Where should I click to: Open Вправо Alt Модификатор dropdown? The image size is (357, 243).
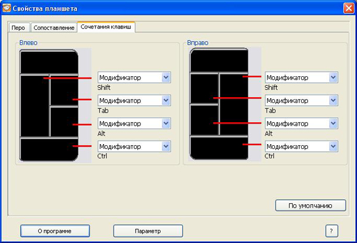[301, 123]
